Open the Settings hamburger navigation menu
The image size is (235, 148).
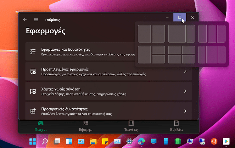pyautogui.click(x=36, y=20)
